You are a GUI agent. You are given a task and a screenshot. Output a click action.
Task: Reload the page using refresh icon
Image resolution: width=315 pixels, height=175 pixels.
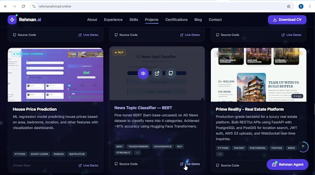click(x=23, y=6)
